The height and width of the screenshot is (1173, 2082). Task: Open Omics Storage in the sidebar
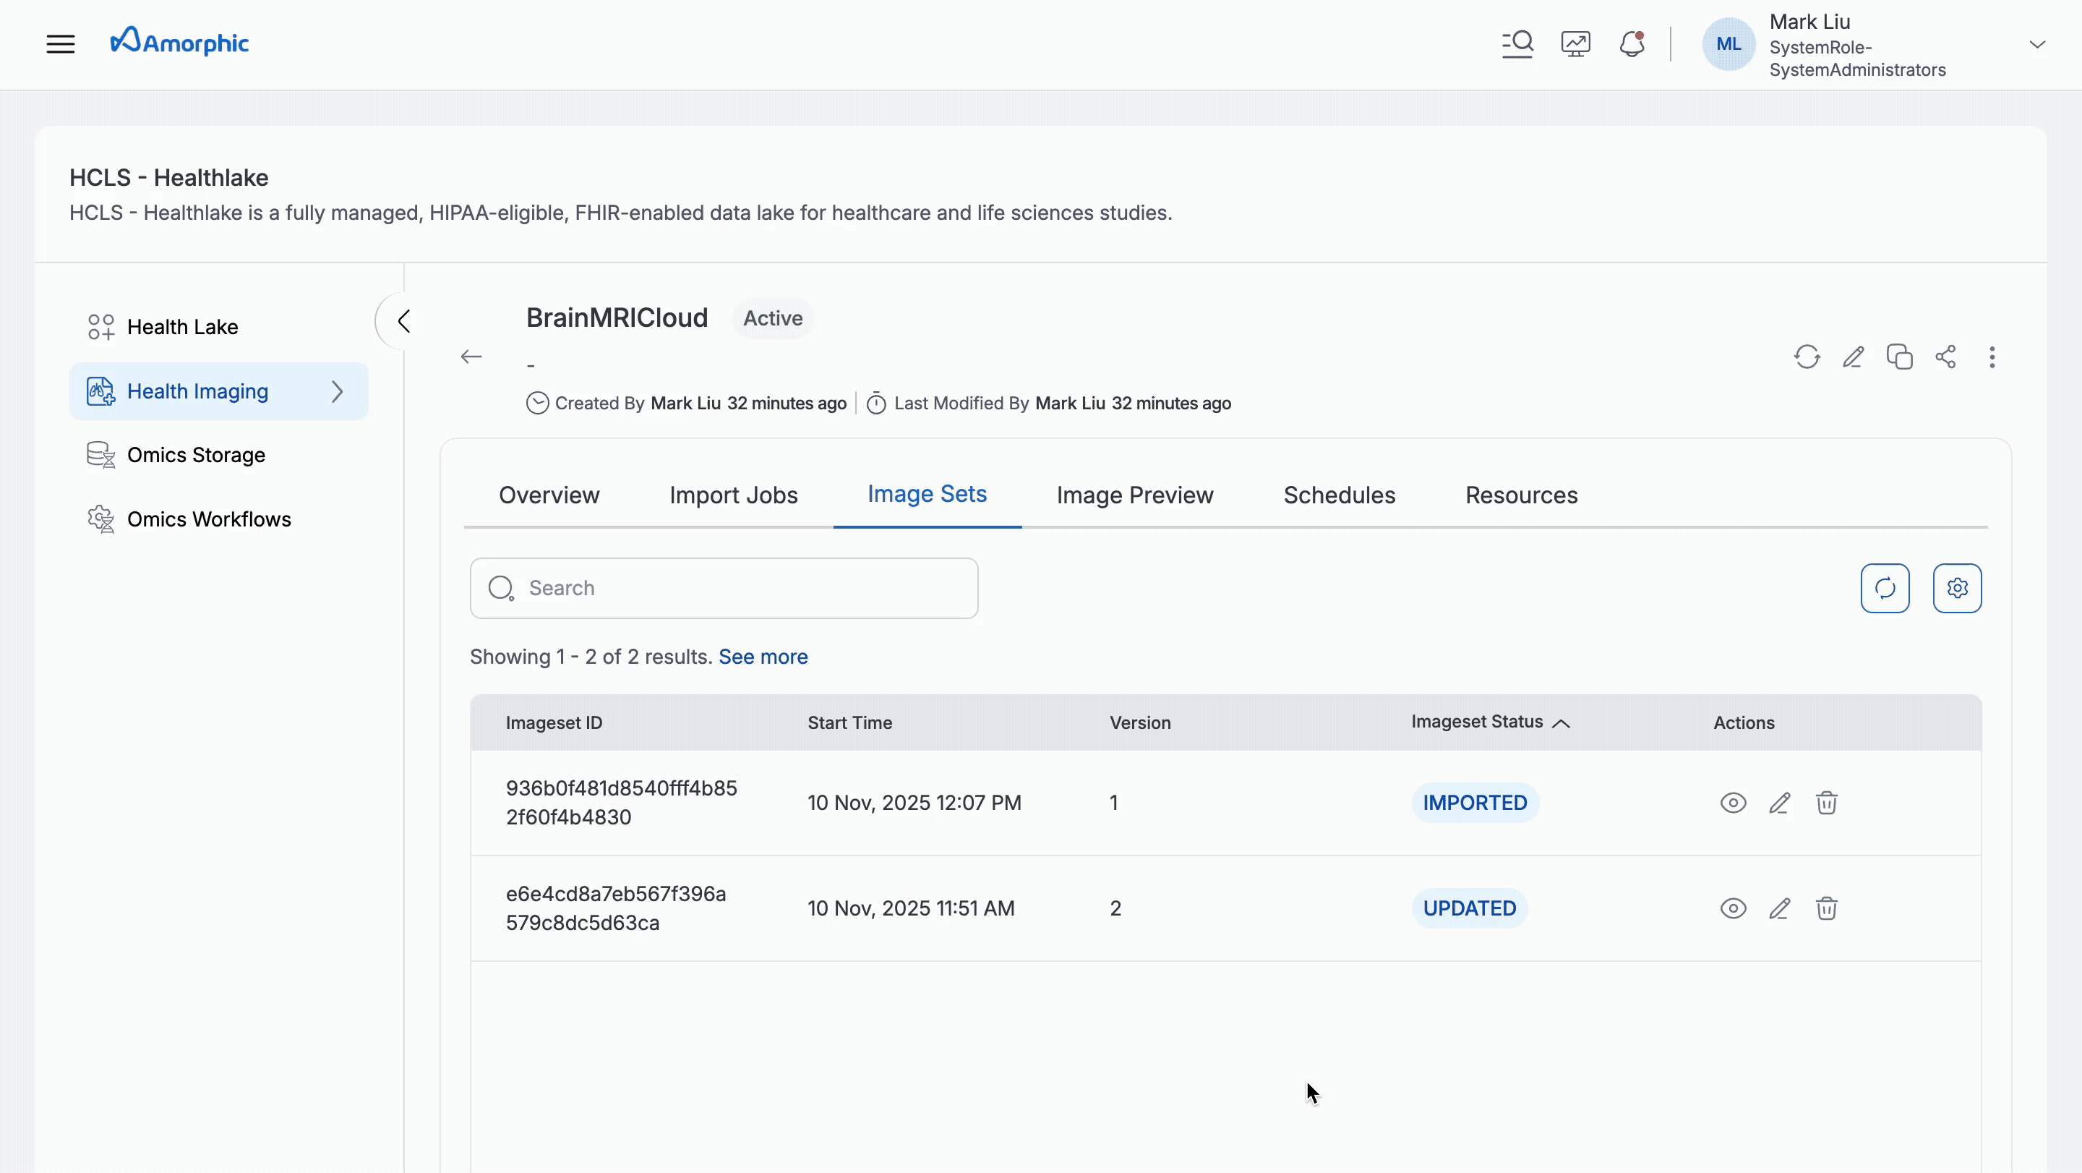point(196,455)
